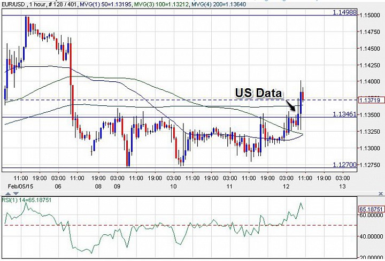Click the 20.00000 RSI axis label
385x261 pixels.
pos(371,258)
